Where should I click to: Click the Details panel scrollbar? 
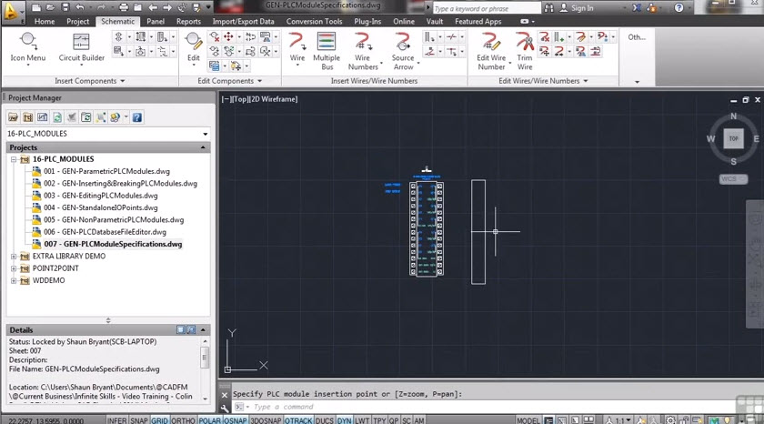pos(206,369)
